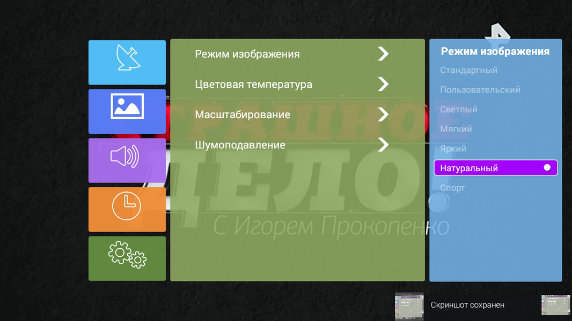The width and height of the screenshot is (572, 321).
Task: Open the Скриншот сохранен notification thumbnail
Action: [x=409, y=307]
